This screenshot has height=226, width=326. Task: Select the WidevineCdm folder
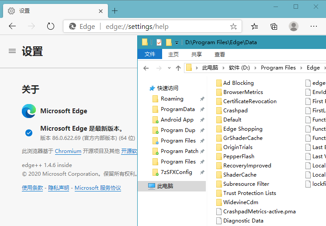click(237, 202)
